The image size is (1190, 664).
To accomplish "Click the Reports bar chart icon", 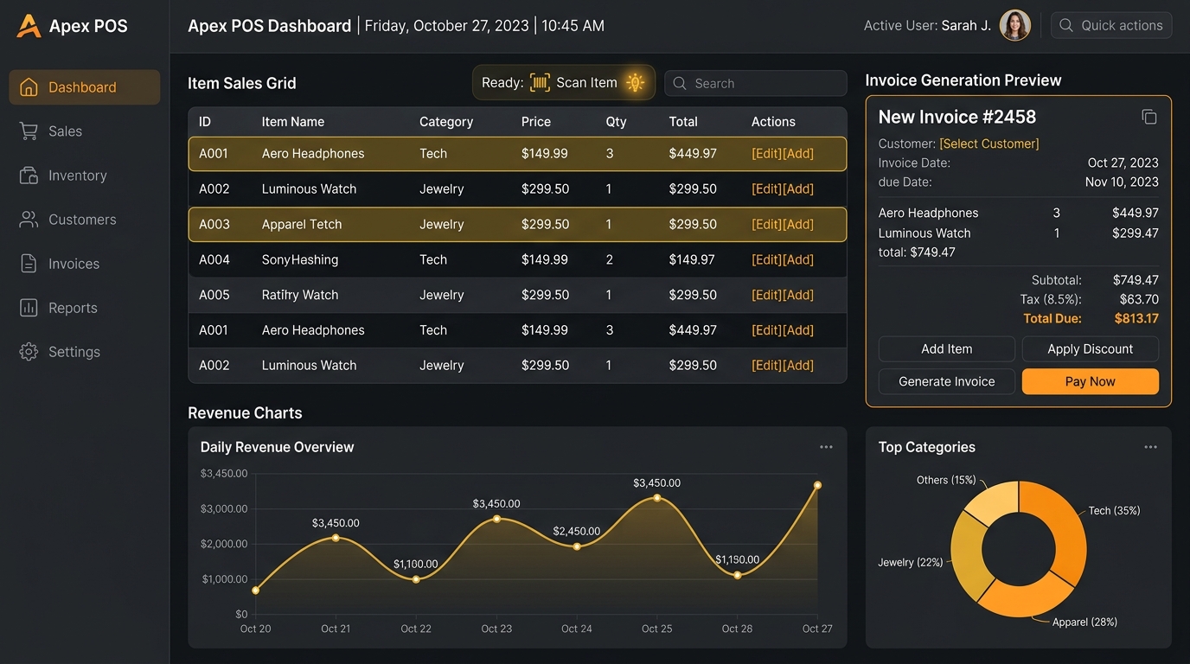I will pos(29,308).
